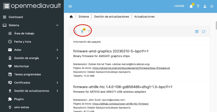Expand Gestión de energía submenu arrow

pyautogui.click(x=57, y=58)
